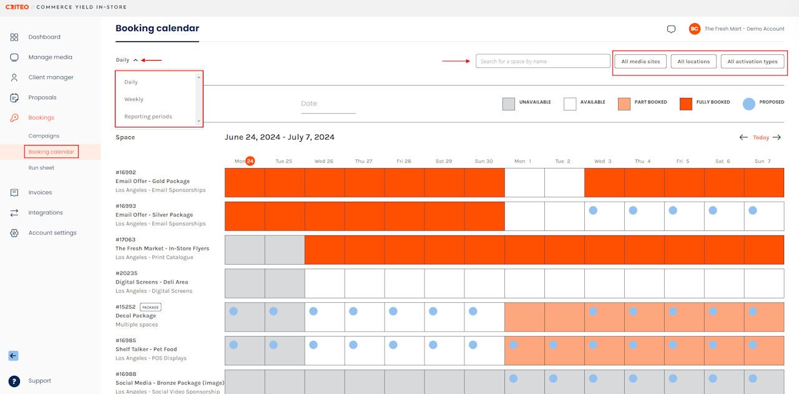Open the All activation types filter

click(752, 62)
